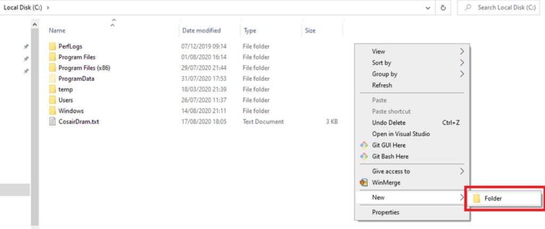The width and height of the screenshot is (545, 229).
Task: Click the chevron after Local Disk (C:)
Action: [47, 7]
